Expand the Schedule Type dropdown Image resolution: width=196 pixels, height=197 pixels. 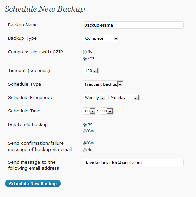coord(103,84)
